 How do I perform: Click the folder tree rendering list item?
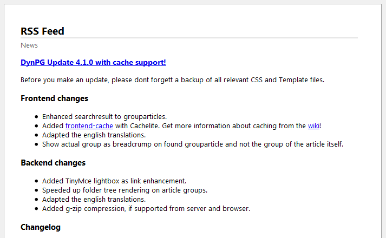point(125,190)
